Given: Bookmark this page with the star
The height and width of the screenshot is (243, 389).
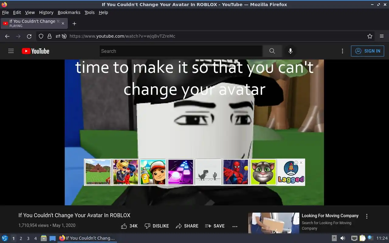Looking at the screenshot, I should click(370, 36).
